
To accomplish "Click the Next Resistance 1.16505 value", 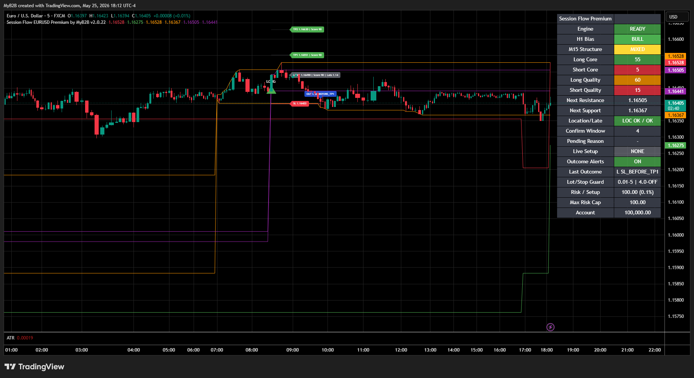I will coord(637,100).
